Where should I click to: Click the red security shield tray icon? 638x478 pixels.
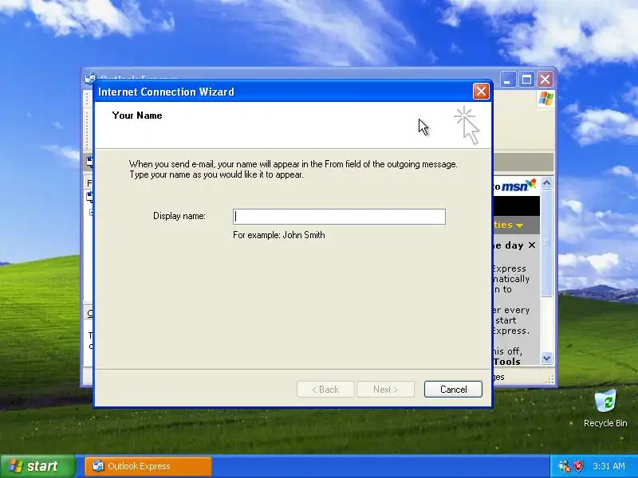578,466
